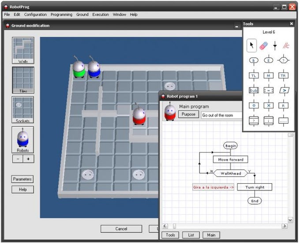
Task: Click the Parameters button
Action: (22, 179)
